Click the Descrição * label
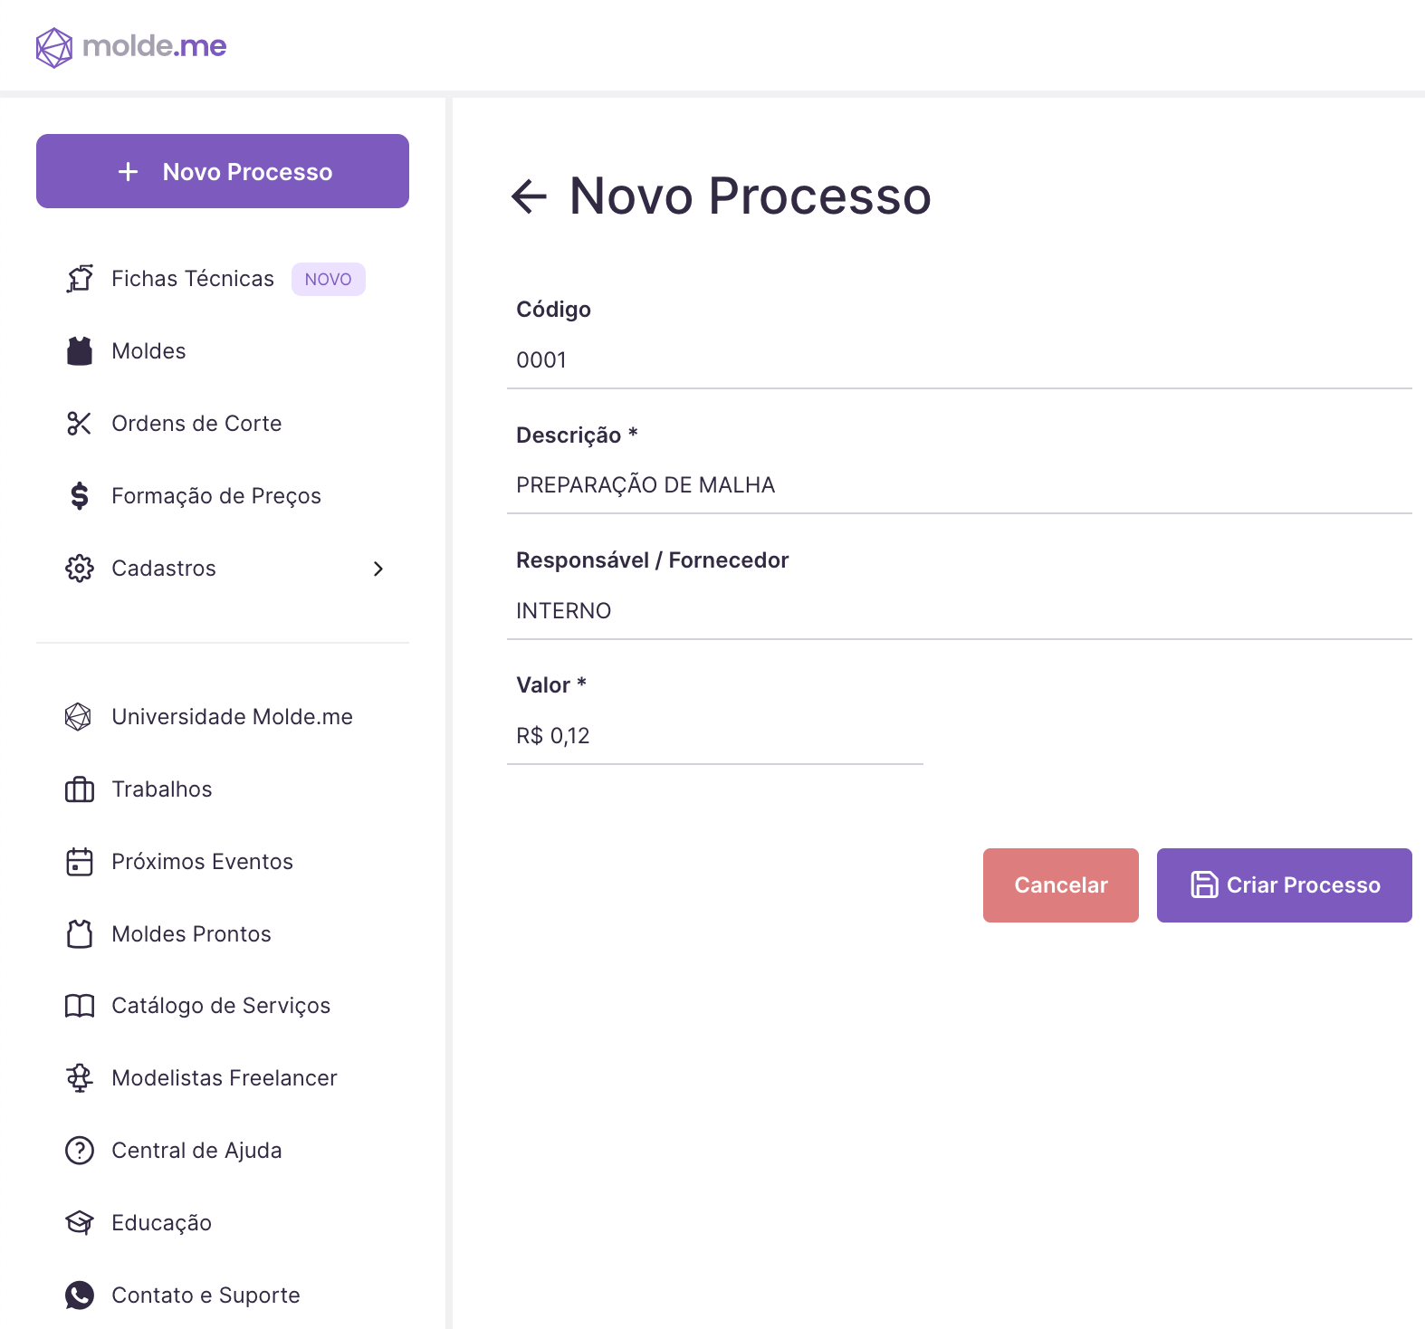This screenshot has width=1425, height=1329. pos(577,435)
